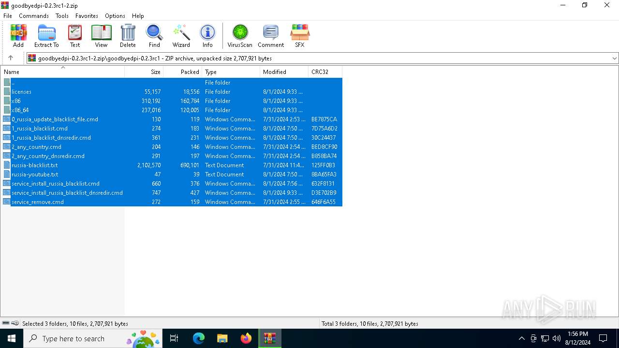
Task: Launch Firefox from the taskbar
Action: click(x=246, y=338)
